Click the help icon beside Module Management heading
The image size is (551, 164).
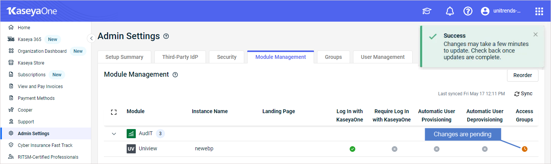tap(175, 75)
